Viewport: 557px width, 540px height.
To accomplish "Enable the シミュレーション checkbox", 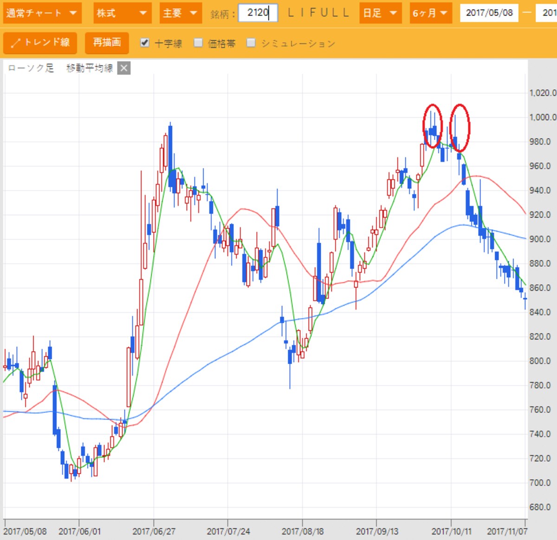I will (x=251, y=43).
